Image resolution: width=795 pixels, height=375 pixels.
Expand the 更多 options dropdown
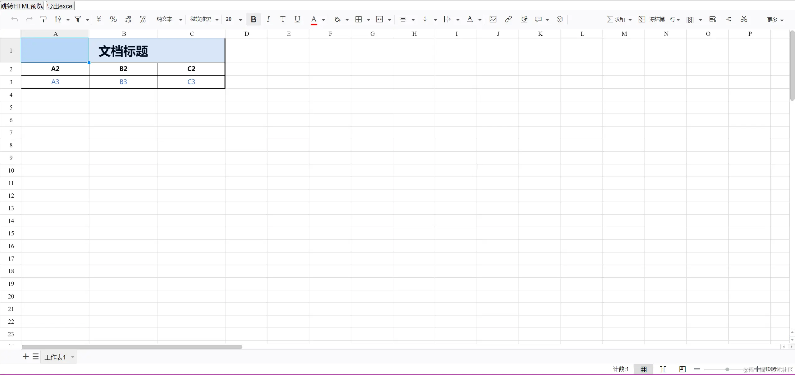(773, 19)
